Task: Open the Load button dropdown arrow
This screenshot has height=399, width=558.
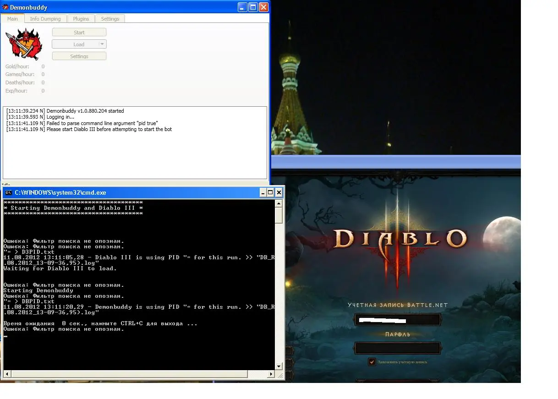Action: tap(103, 44)
